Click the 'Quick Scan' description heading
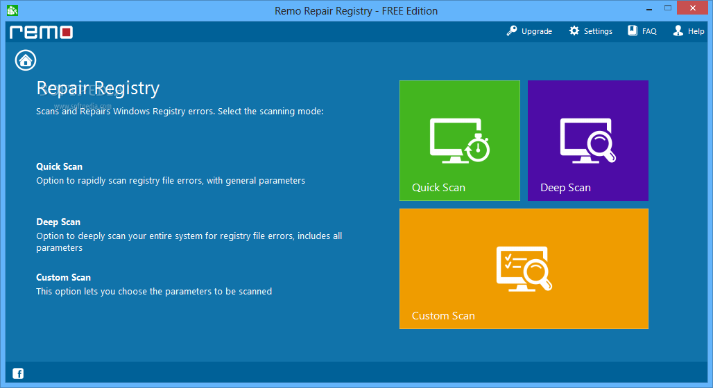 [x=59, y=166]
